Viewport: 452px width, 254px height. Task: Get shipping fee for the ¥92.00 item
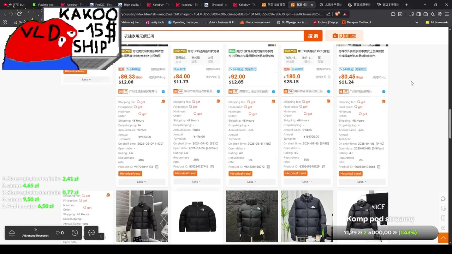[x=249, y=102]
